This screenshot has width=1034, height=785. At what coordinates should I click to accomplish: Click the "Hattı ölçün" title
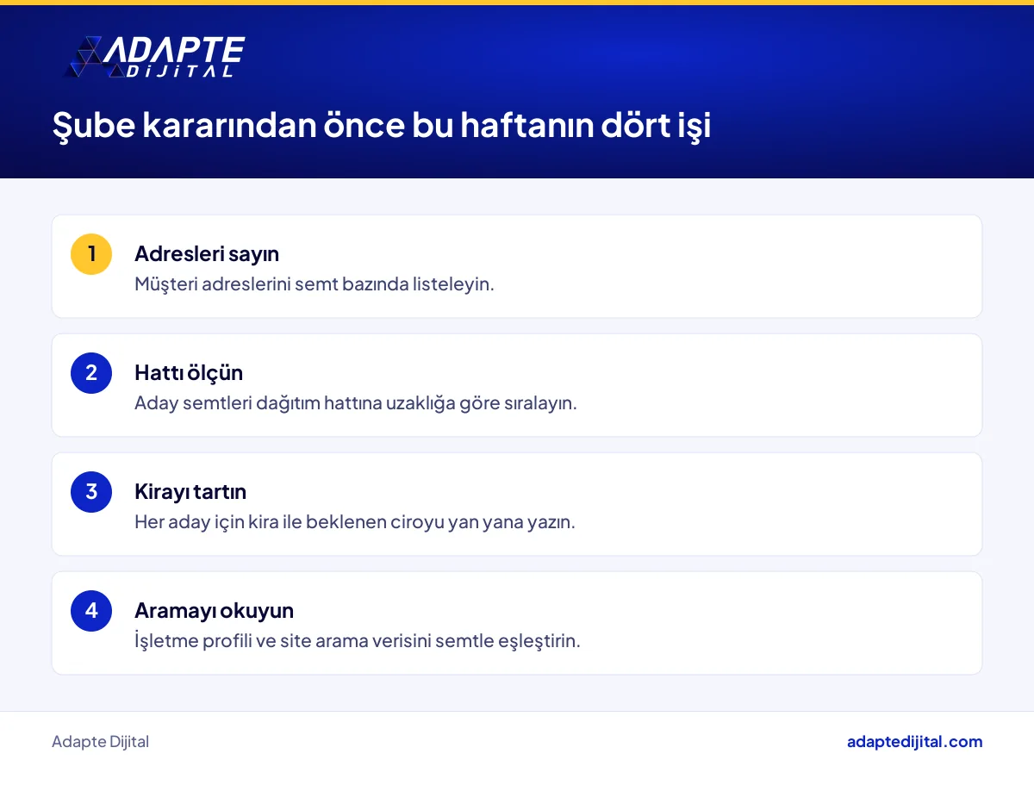pyautogui.click(x=189, y=373)
